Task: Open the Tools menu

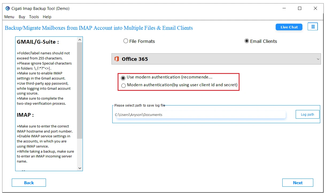Action: 34,17
